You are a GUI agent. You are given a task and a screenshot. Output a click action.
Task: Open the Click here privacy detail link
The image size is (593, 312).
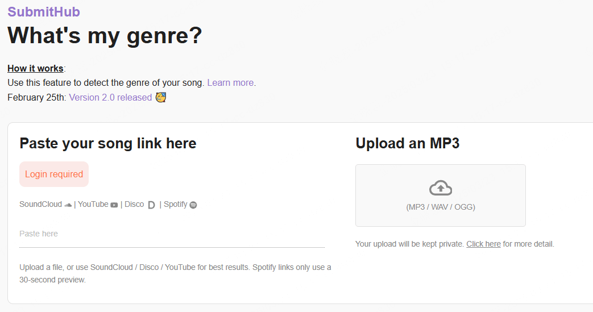(x=483, y=244)
